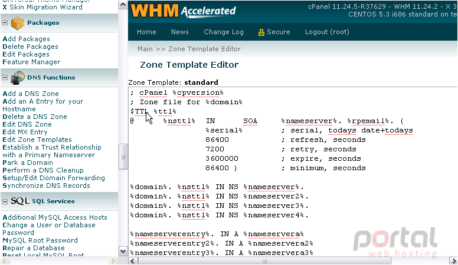
Task: Click the sidebar scroll down arrow
Action: pos(123,251)
